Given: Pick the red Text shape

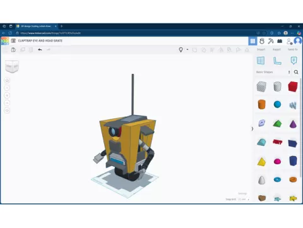Looking at the screenshot, I should tap(277, 142).
